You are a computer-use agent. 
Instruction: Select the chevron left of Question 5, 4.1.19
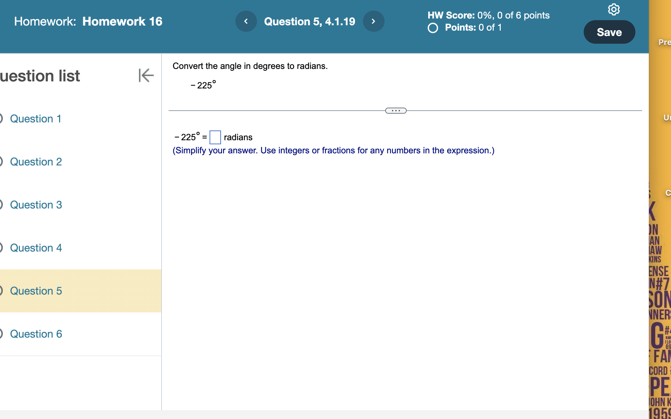246,21
